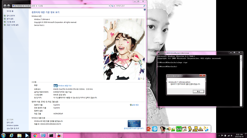Click cmd.exe scrollbar up arrow
The width and height of the screenshot is (247, 138).
241,57
